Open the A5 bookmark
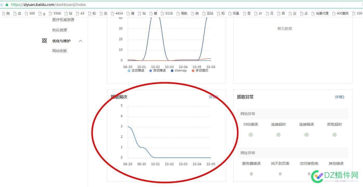363x187 pixels. click(80, 13)
